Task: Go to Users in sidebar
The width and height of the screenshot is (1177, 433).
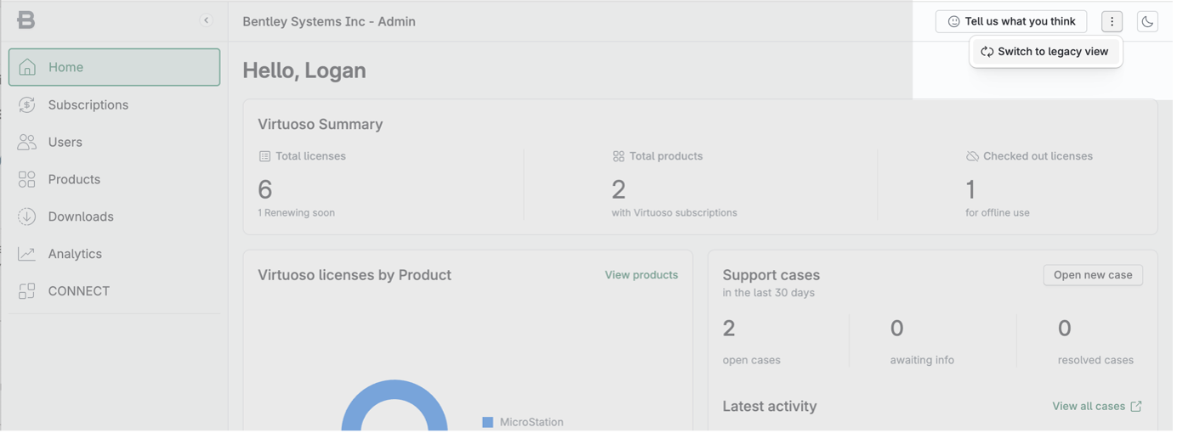Action: [x=115, y=143]
